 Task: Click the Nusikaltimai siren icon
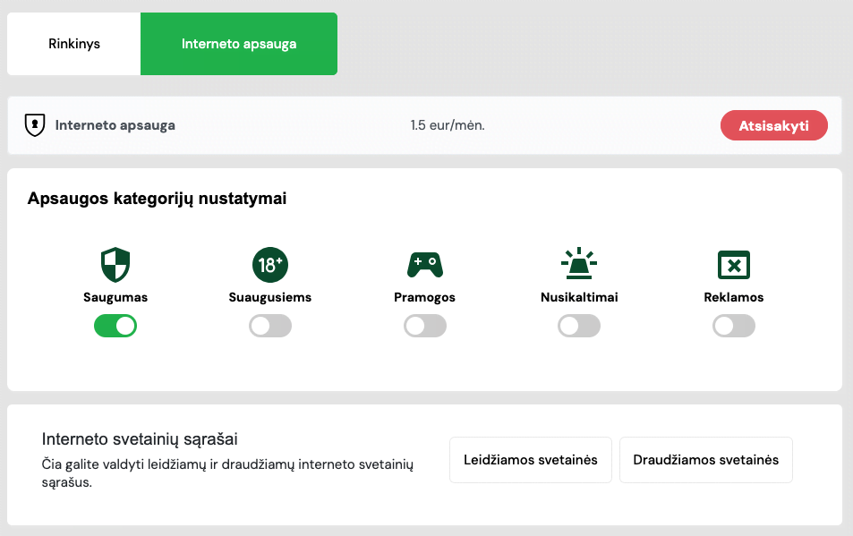point(579,263)
